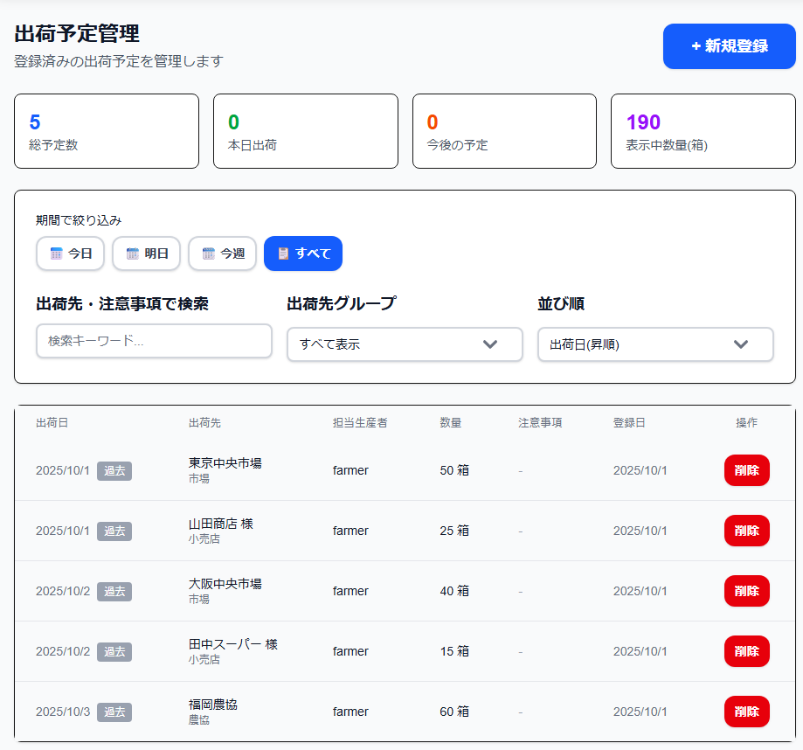
Task: Click chevron arrow in 出荷先グループ dropdown
Action: coord(490,344)
